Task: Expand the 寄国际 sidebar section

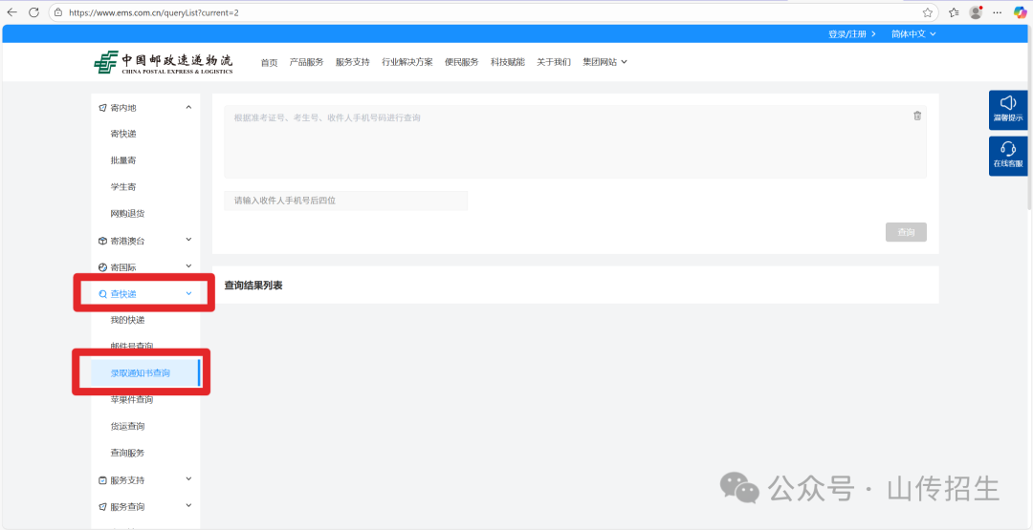Action: point(145,267)
